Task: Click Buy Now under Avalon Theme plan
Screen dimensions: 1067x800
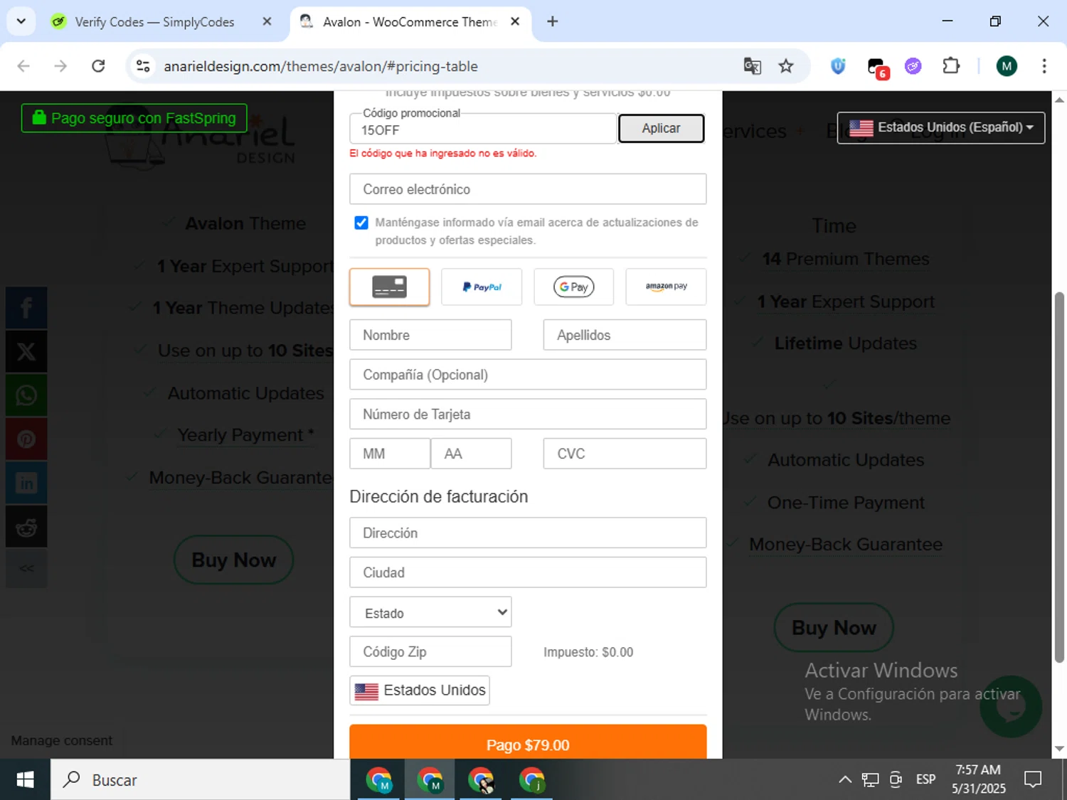Action: 233,560
